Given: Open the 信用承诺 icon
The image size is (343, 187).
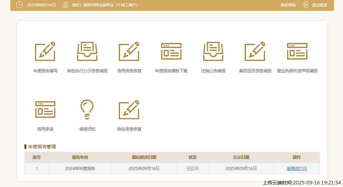Looking at the screenshot, I should [45, 109].
